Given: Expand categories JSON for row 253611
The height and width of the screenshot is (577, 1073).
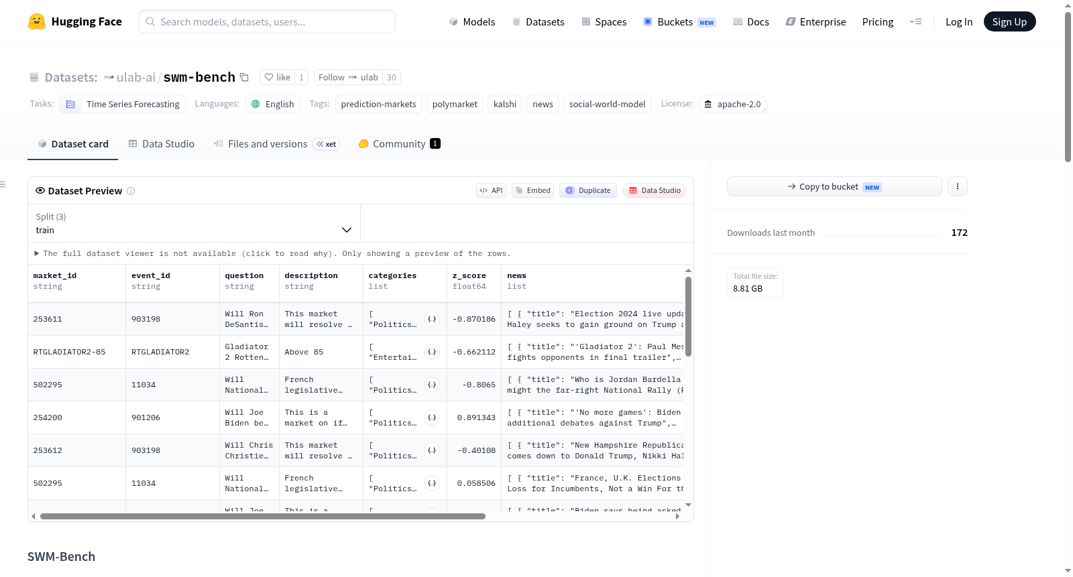Looking at the screenshot, I should coord(432,319).
